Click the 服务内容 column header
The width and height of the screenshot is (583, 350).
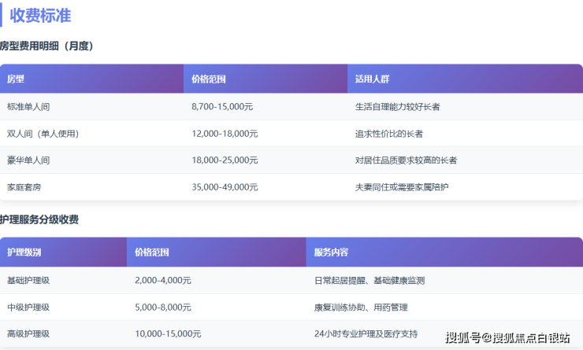tap(331, 252)
